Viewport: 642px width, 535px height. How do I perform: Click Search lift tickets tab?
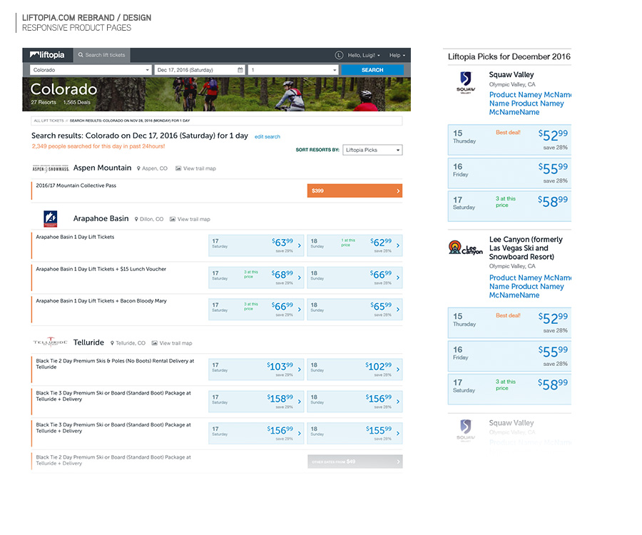coord(101,55)
